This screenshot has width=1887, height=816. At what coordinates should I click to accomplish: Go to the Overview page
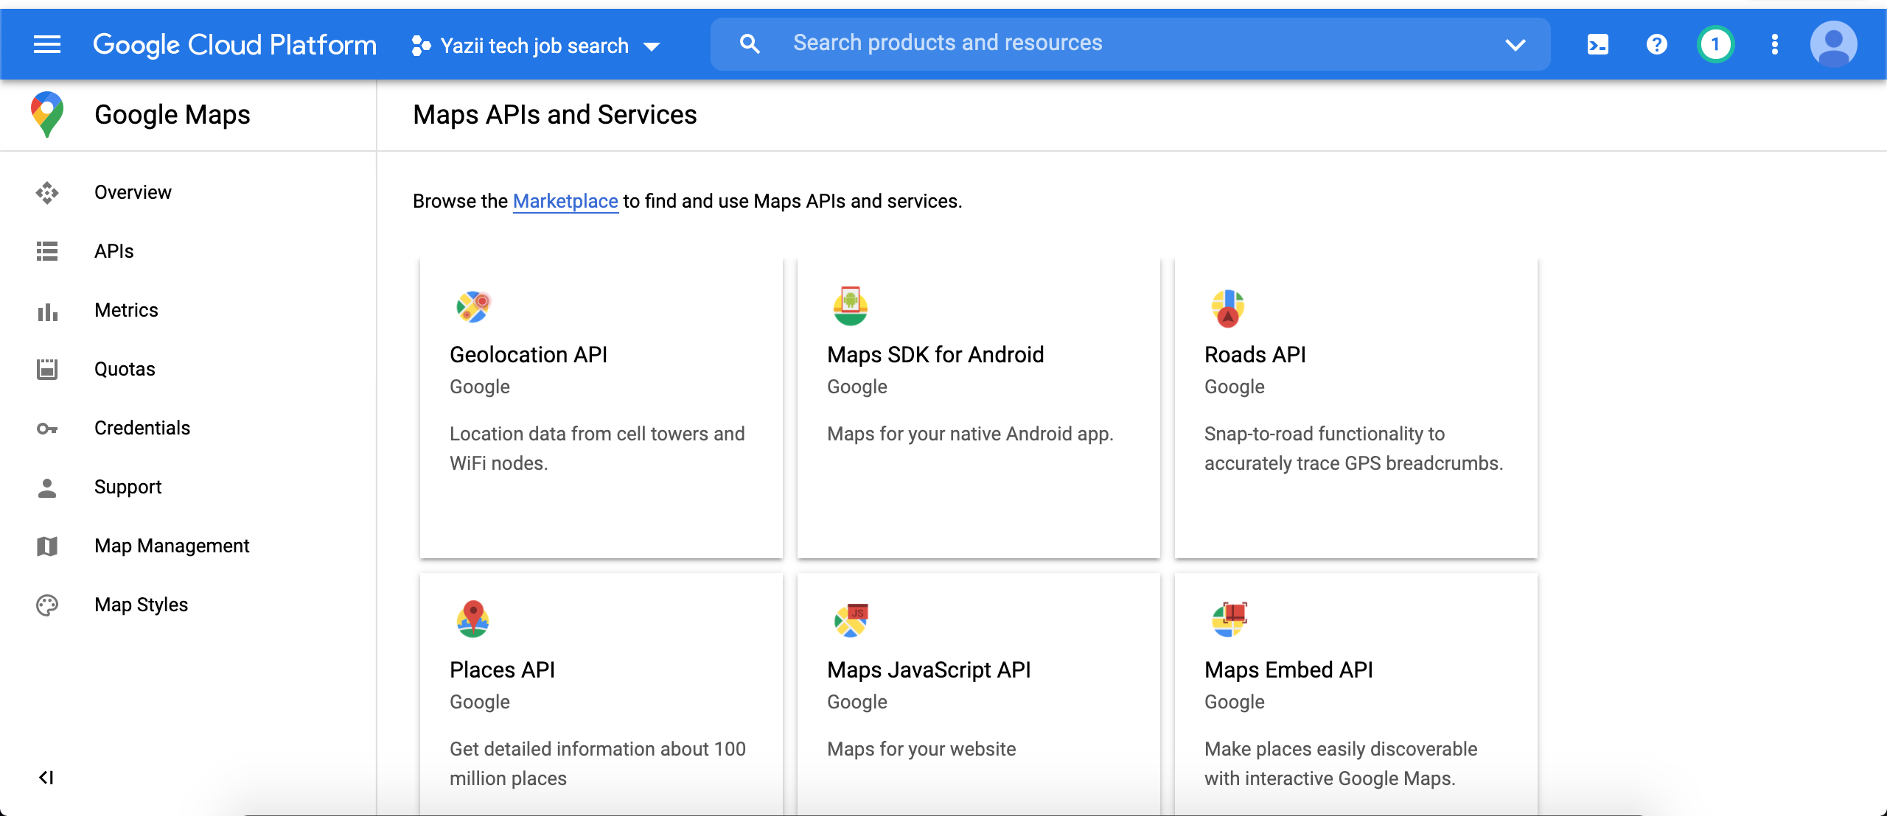[133, 192]
